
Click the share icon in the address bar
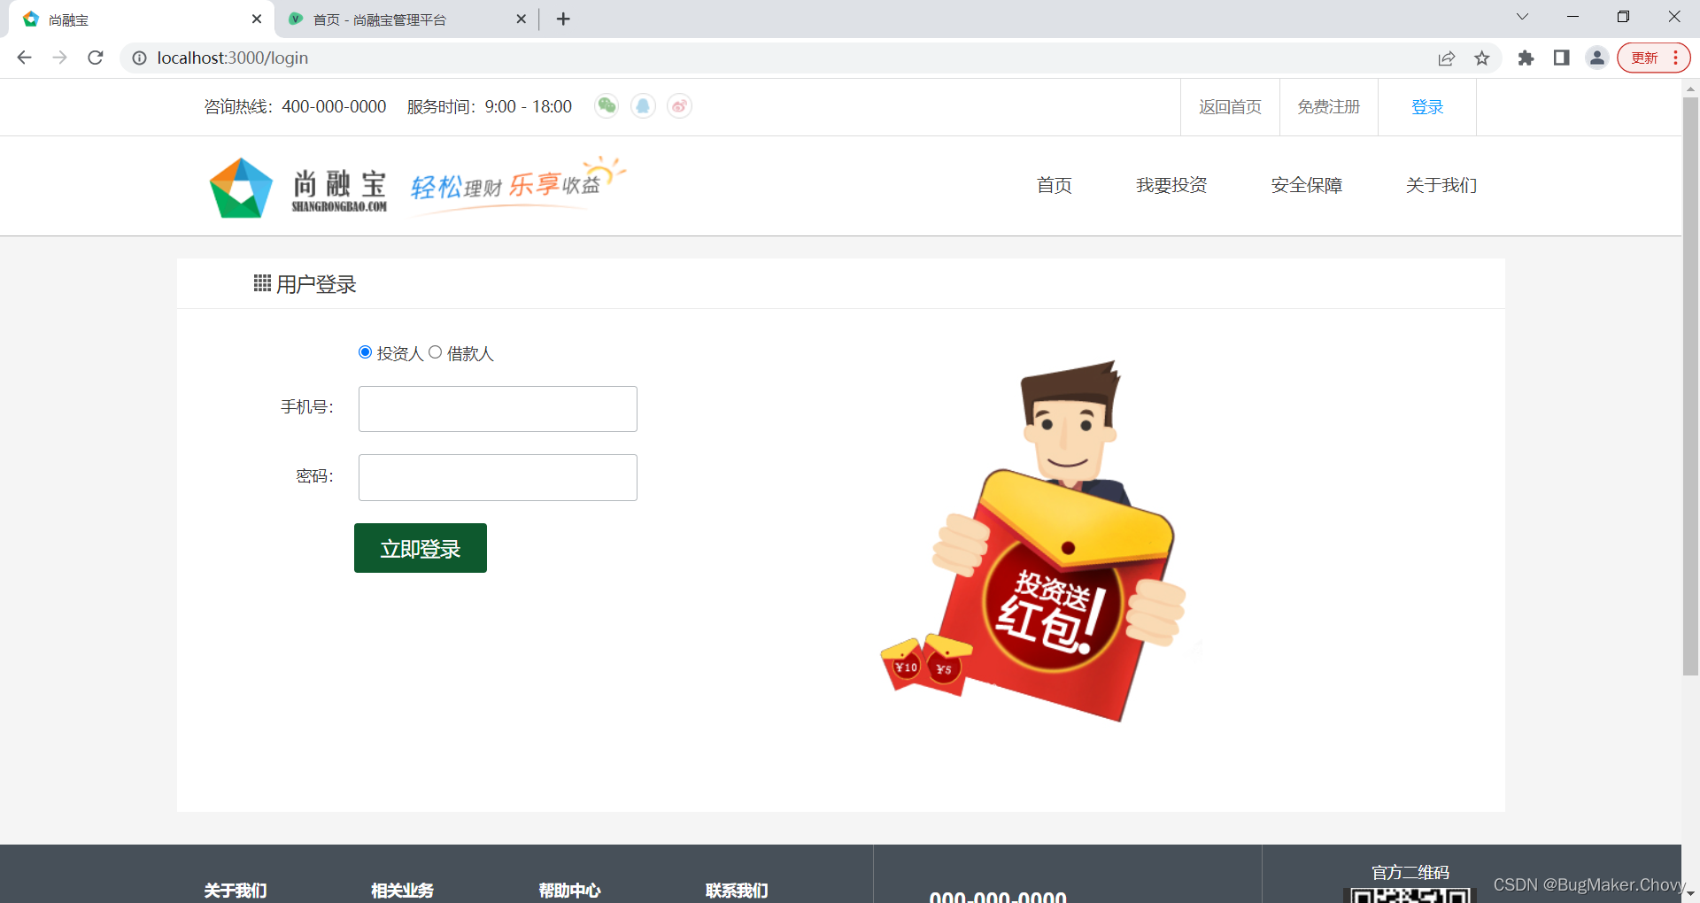1447,58
